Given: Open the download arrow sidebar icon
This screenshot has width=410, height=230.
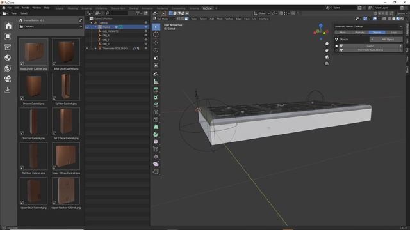Looking at the screenshot, I should tap(8, 89).
